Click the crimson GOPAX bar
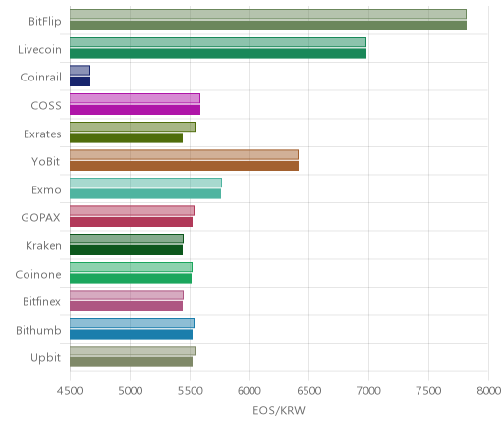The image size is (503, 428). [131, 222]
